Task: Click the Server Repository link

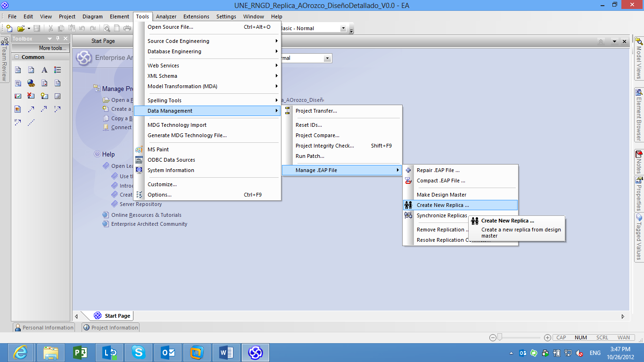Action: (140, 204)
